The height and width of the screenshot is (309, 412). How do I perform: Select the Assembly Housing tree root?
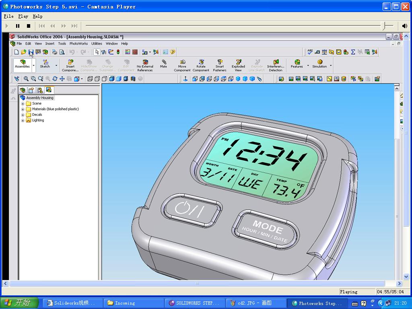click(40, 98)
